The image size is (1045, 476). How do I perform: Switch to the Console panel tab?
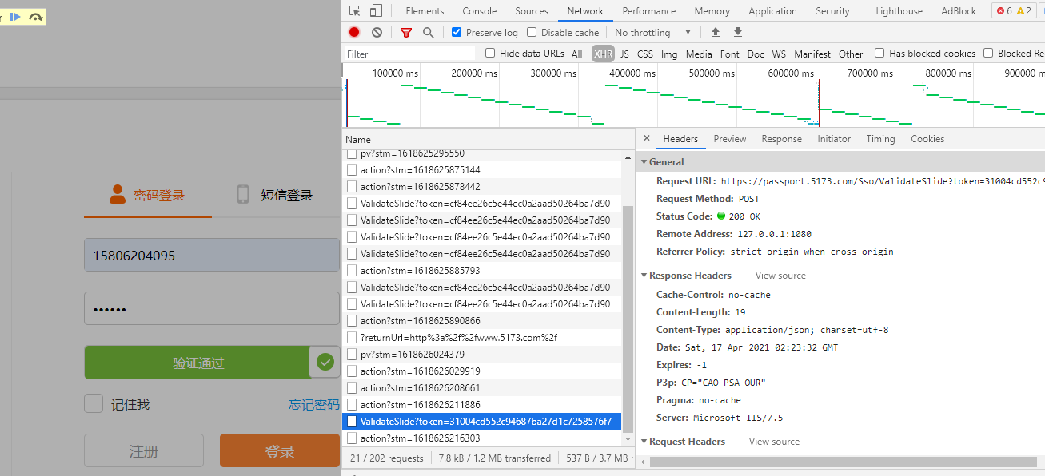pos(480,11)
